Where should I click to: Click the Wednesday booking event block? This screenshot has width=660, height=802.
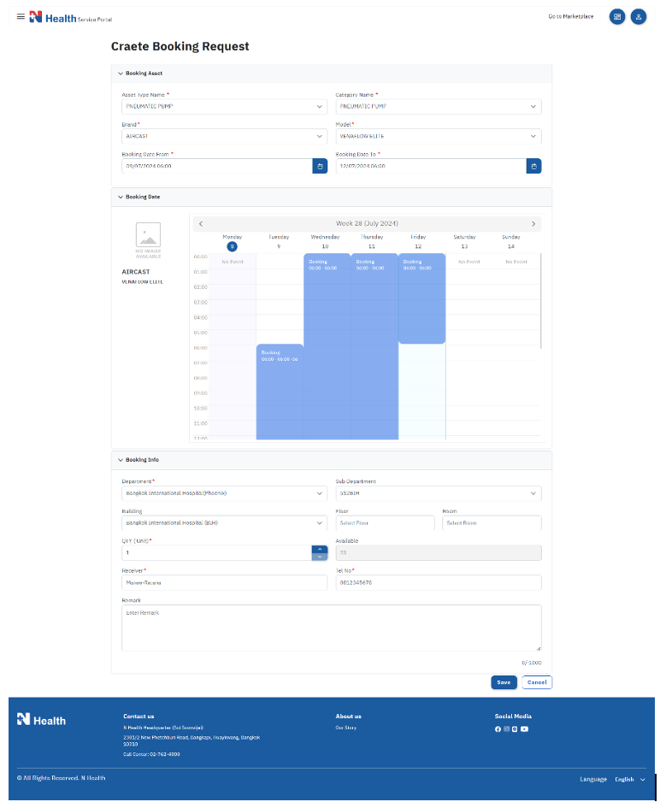[x=327, y=346]
